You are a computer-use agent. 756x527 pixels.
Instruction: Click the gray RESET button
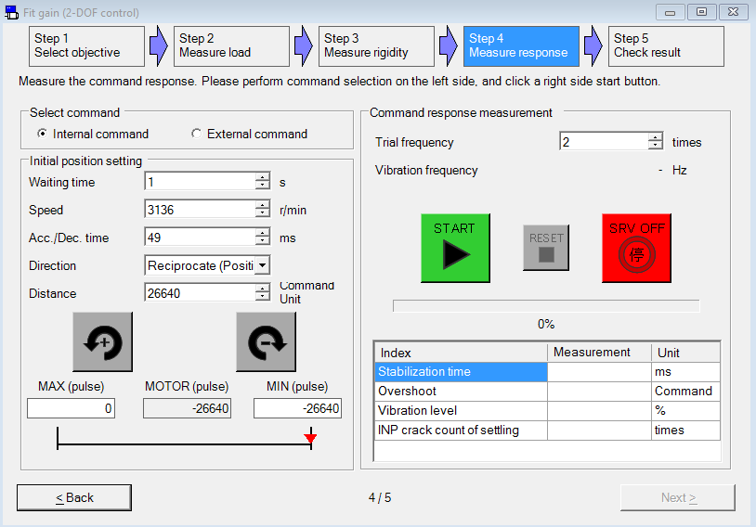(546, 247)
